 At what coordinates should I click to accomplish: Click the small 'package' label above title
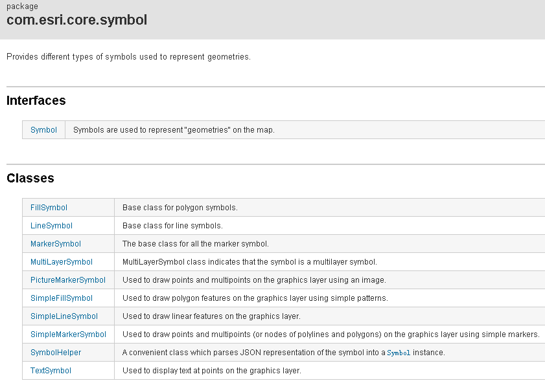[22, 6]
